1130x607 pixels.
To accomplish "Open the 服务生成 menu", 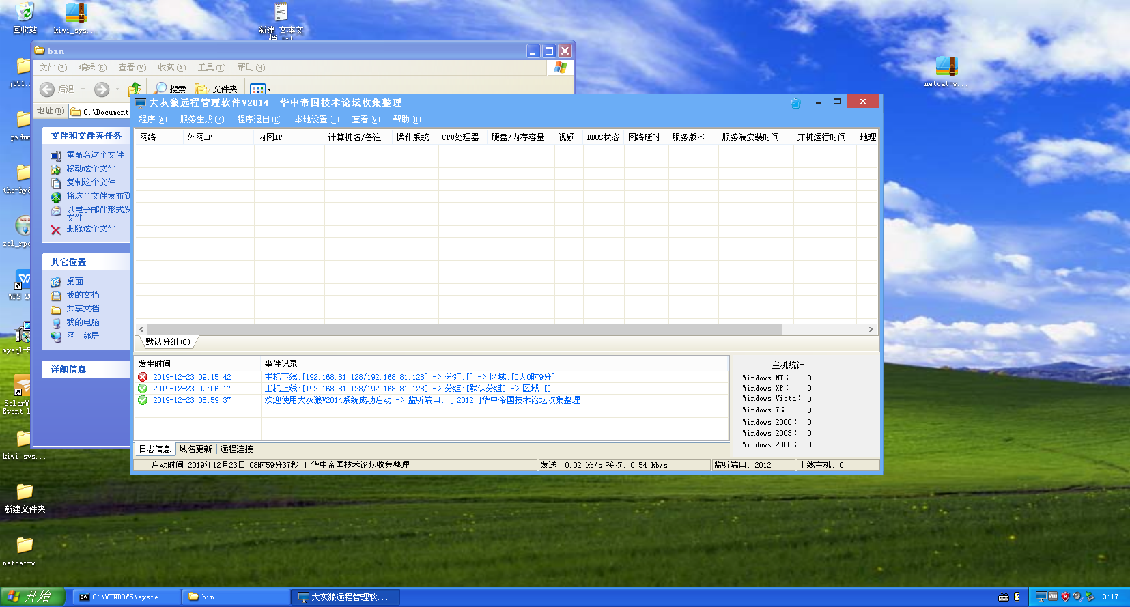I will pos(202,119).
